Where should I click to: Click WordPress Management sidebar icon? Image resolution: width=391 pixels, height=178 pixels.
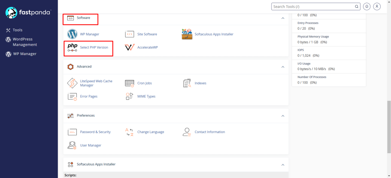pyautogui.click(x=8, y=39)
